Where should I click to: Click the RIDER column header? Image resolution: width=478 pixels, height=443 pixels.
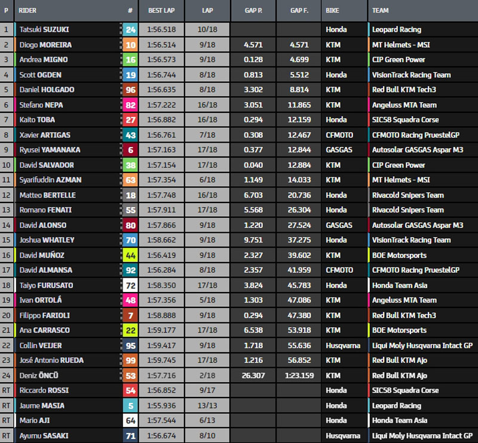[27, 10]
